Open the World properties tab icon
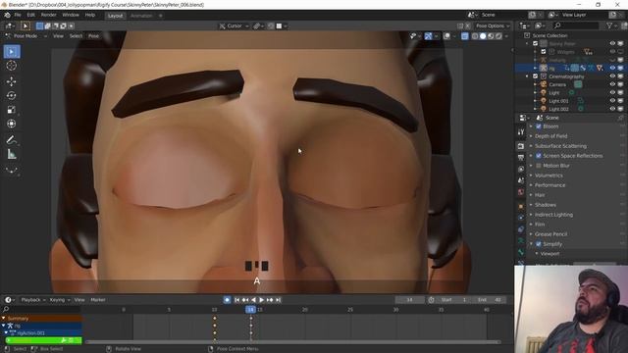The image size is (628, 353). click(x=521, y=192)
